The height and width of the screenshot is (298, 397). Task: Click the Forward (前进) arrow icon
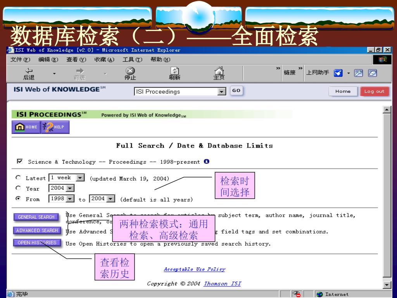coord(80,71)
